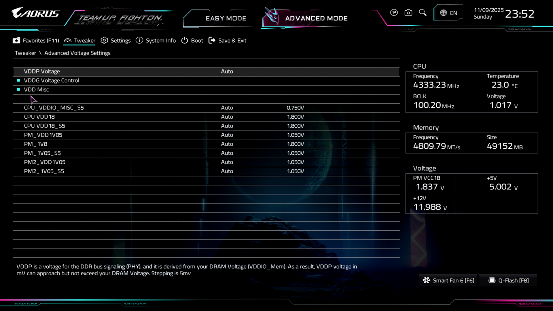
Task: Launch Q-Flash utility
Action: click(509, 280)
